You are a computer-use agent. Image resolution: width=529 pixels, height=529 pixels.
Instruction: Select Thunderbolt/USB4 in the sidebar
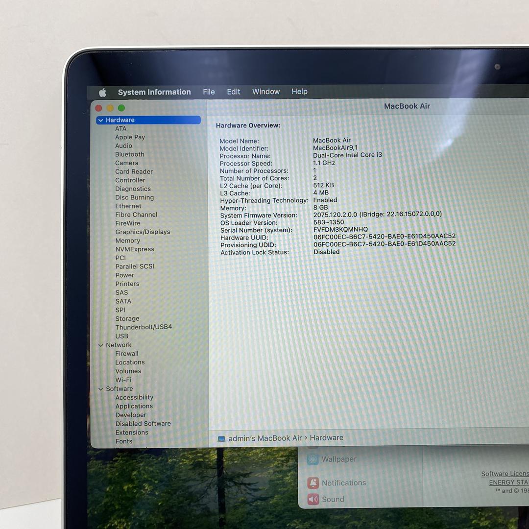pyautogui.click(x=144, y=327)
